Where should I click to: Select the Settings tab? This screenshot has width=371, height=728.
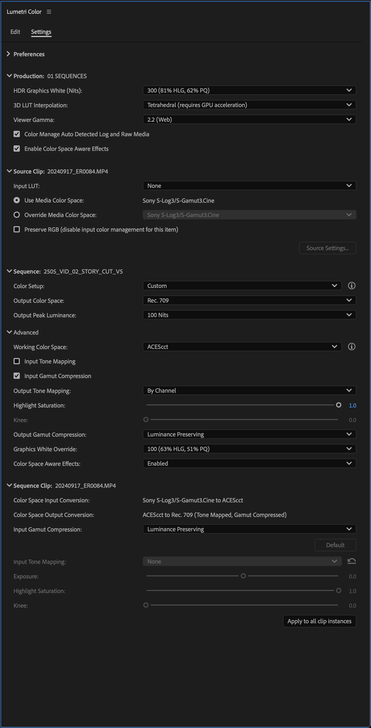pos(41,32)
